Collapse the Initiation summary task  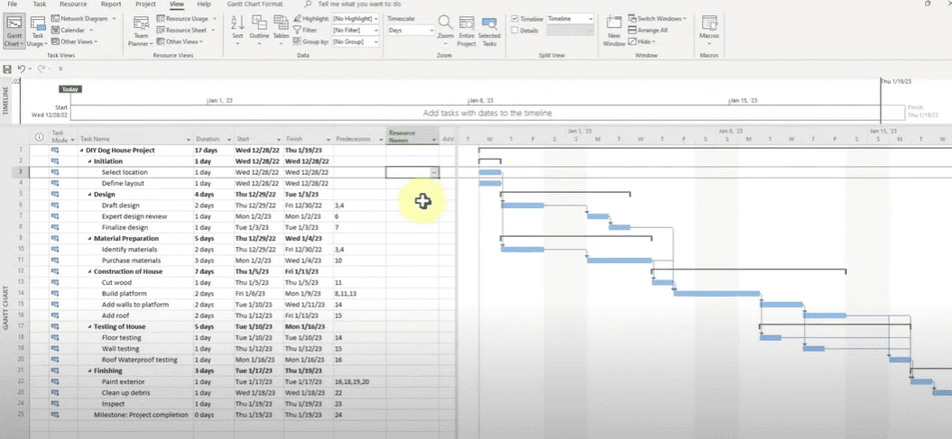pyautogui.click(x=90, y=161)
